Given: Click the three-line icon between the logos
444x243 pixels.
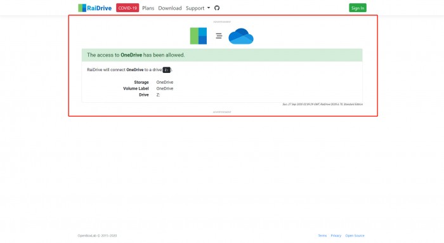Looking at the screenshot, I should tap(219, 36).
